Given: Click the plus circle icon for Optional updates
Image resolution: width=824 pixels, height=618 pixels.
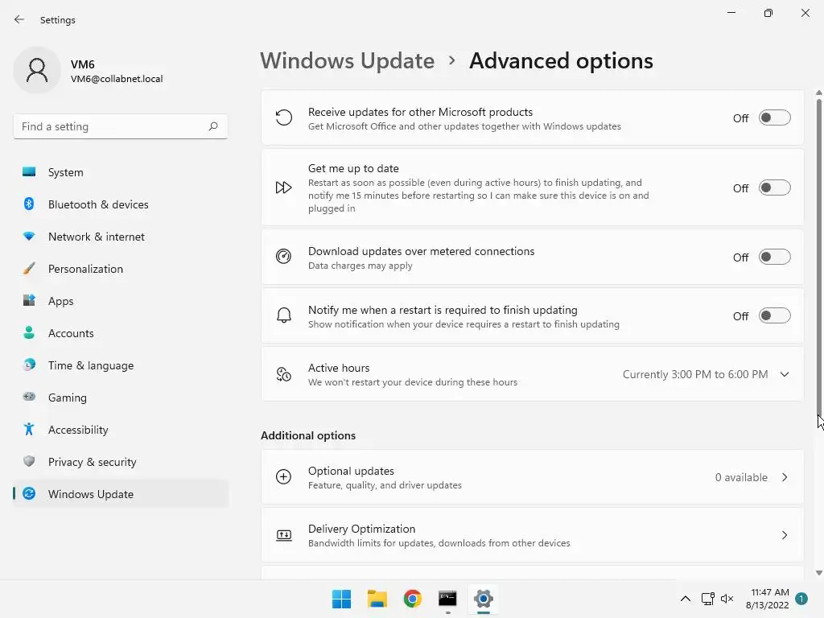Looking at the screenshot, I should click(284, 476).
